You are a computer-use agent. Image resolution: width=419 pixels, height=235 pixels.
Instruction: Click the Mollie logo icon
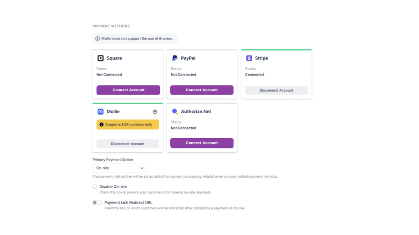(101, 111)
